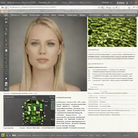
Task: Select the film-strip thumbnail icon in the tool sidebar
Action: pyautogui.click(x=6, y=84)
